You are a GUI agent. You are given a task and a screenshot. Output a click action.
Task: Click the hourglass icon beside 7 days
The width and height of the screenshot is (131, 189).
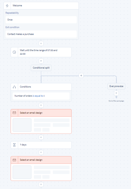(14, 145)
